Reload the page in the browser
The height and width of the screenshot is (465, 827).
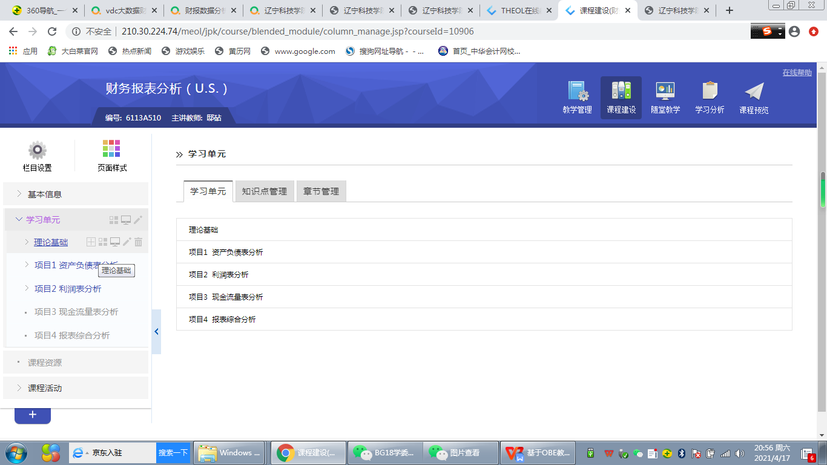pyautogui.click(x=52, y=31)
